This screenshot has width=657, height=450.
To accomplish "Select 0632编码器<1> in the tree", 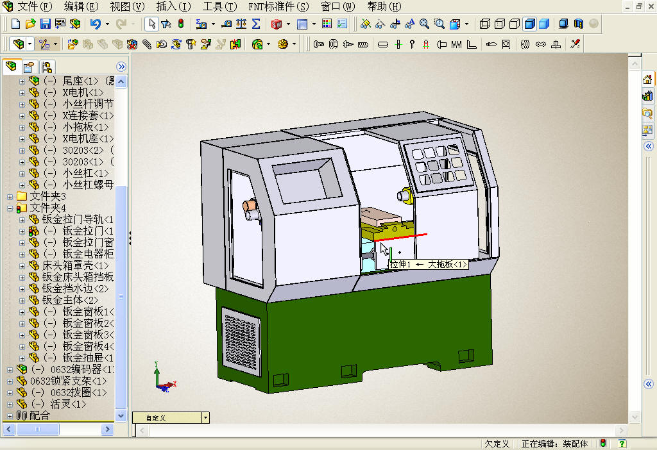I will [82, 370].
